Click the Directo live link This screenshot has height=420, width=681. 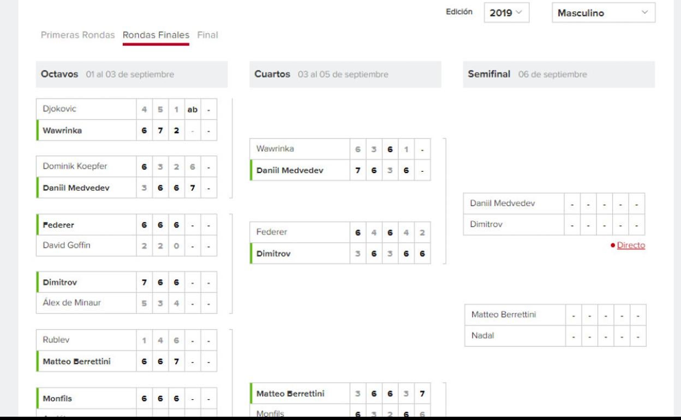(631, 245)
